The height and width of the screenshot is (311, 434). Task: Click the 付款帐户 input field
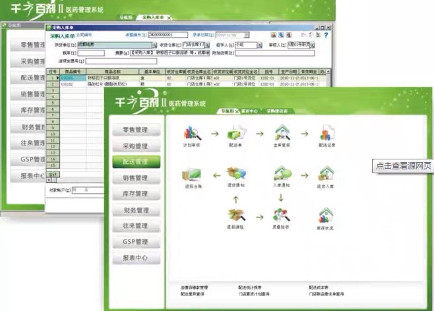88,190
